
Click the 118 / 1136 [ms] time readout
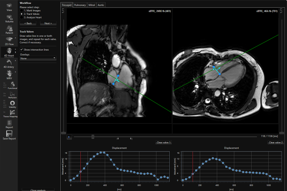269,136
